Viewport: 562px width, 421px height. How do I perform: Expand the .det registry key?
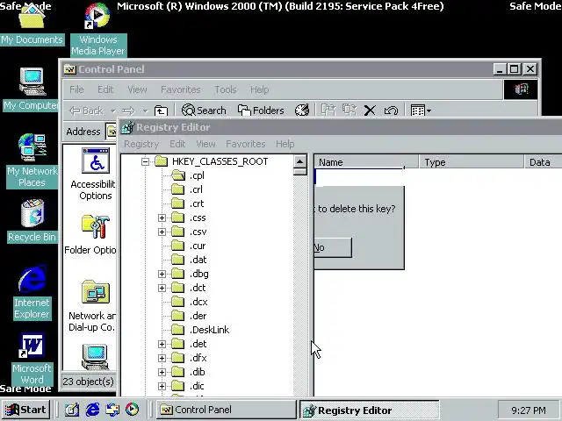(x=162, y=345)
